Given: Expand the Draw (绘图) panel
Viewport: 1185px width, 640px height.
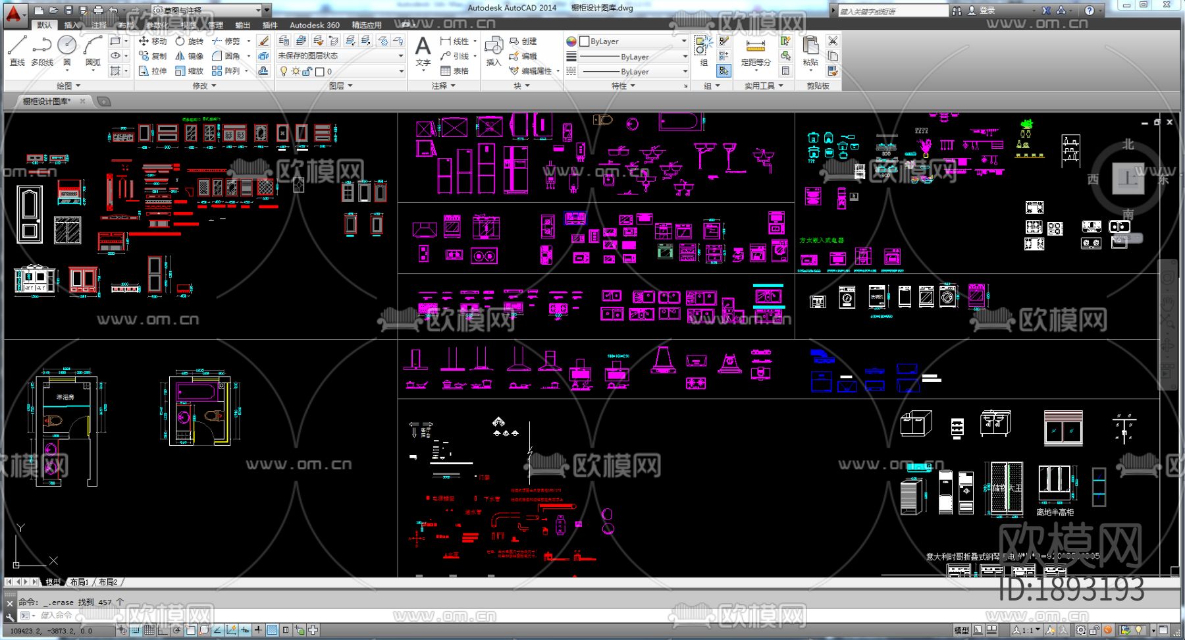Looking at the screenshot, I should point(68,86).
